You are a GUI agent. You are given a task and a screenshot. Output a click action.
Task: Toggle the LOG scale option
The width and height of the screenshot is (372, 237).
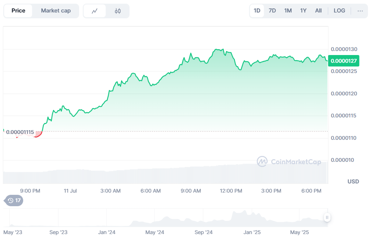click(339, 11)
